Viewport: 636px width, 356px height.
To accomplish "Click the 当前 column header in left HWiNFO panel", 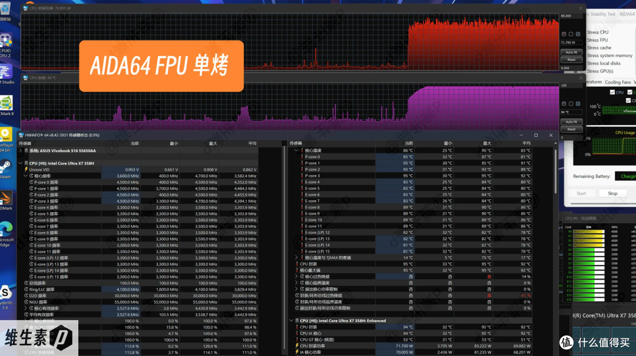I will click(135, 143).
